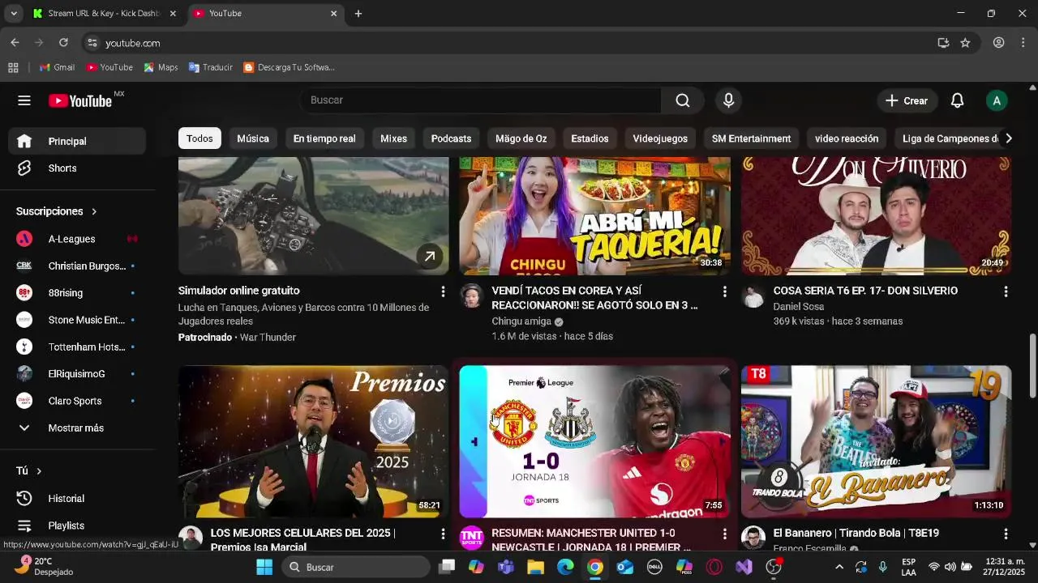
Task: Open the weather widget on taskbar
Action: click(45, 567)
